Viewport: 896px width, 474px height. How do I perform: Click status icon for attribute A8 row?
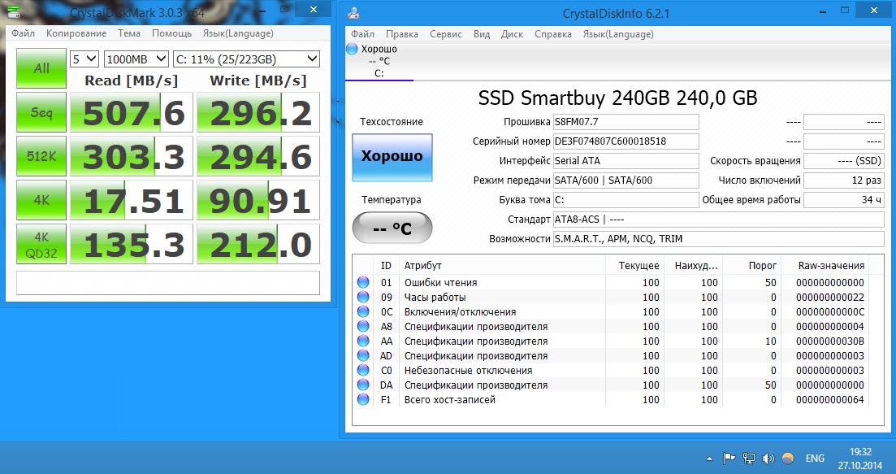363,327
